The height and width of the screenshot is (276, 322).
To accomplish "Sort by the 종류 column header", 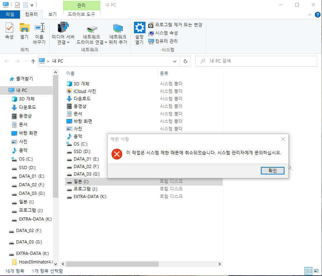I will pos(164,73).
